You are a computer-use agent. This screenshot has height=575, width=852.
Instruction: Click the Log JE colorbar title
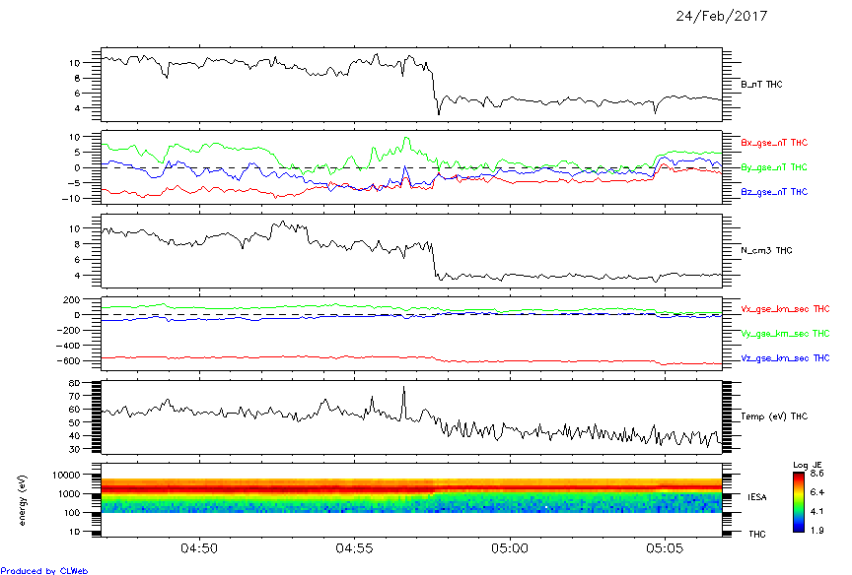(807, 465)
